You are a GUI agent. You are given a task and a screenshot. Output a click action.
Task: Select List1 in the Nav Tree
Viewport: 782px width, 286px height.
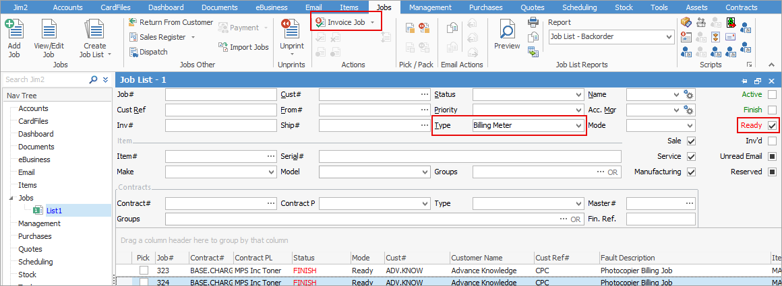click(53, 211)
